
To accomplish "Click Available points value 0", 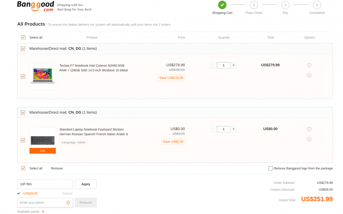I will click(43, 212).
